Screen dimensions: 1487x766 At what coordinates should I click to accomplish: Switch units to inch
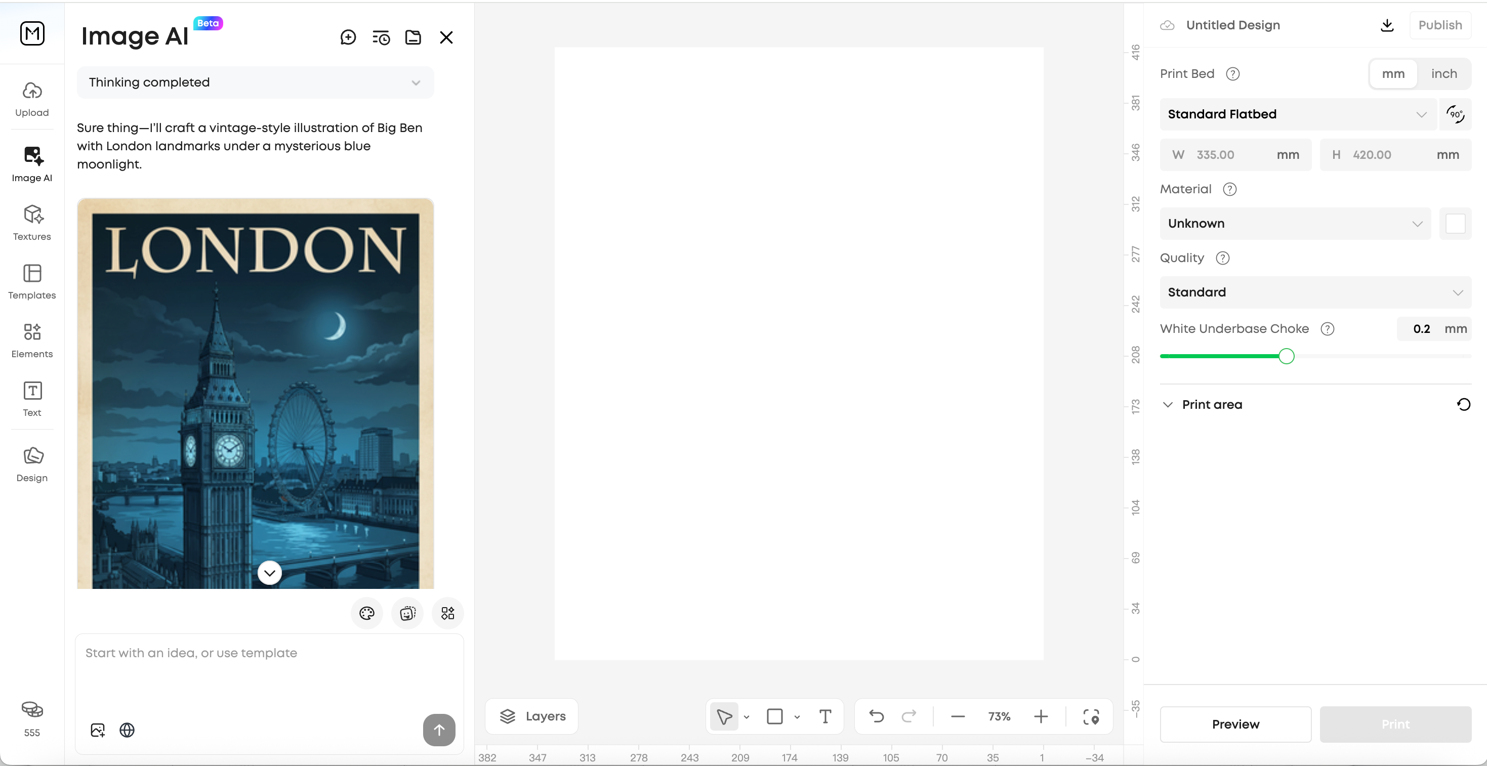coord(1443,74)
